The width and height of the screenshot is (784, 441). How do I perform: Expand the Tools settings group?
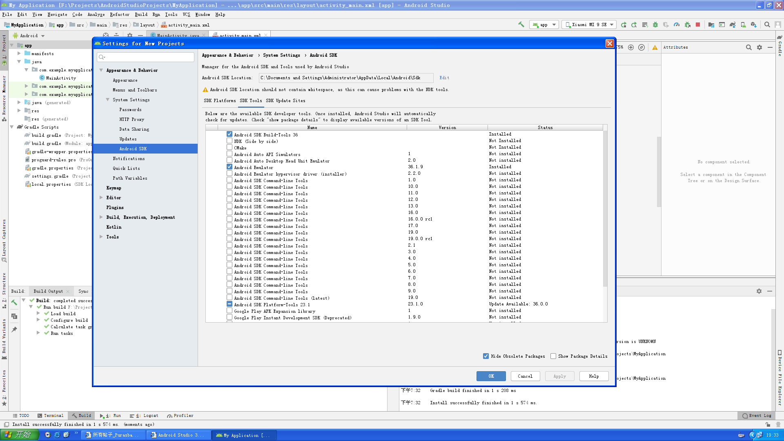click(101, 237)
